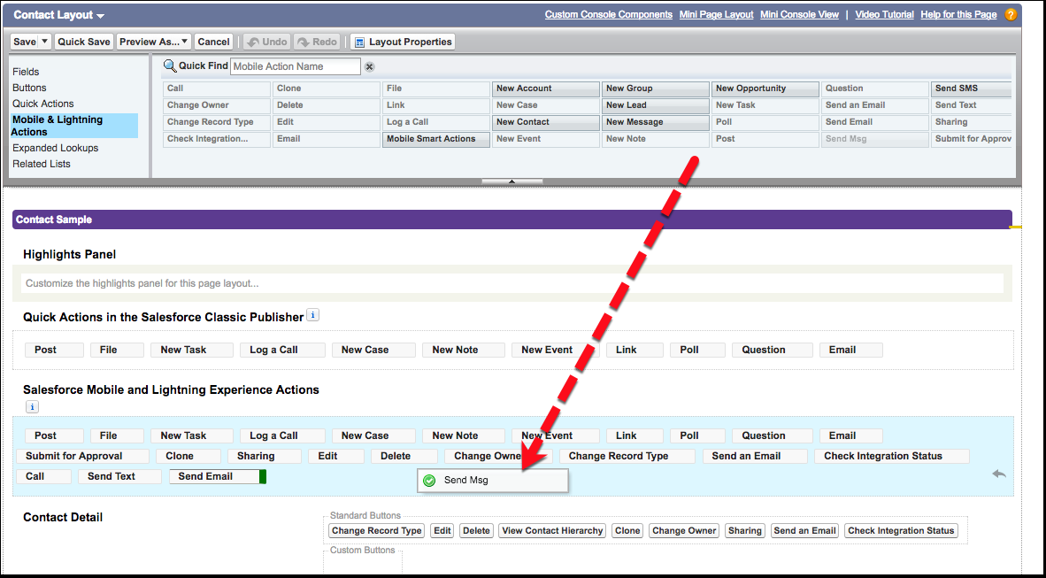Select Mobile & Lightning Actions palette category
Image resolution: width=1046 pixels, height=578 pixels.
click(x=74, y=126)
